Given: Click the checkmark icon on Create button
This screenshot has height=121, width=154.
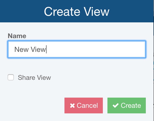Looking at the screenshot, I should coord(116,105).
